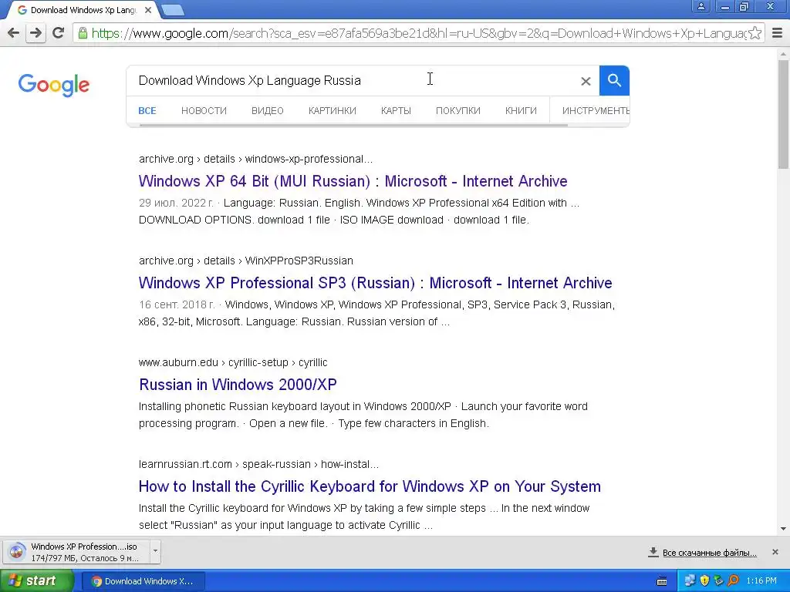Viewport: 790px width, 592px height.
Task: Close the downloads bar
Action: coord(775,552)
